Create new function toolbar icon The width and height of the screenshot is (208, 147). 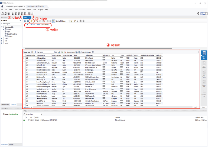(25, 14)
